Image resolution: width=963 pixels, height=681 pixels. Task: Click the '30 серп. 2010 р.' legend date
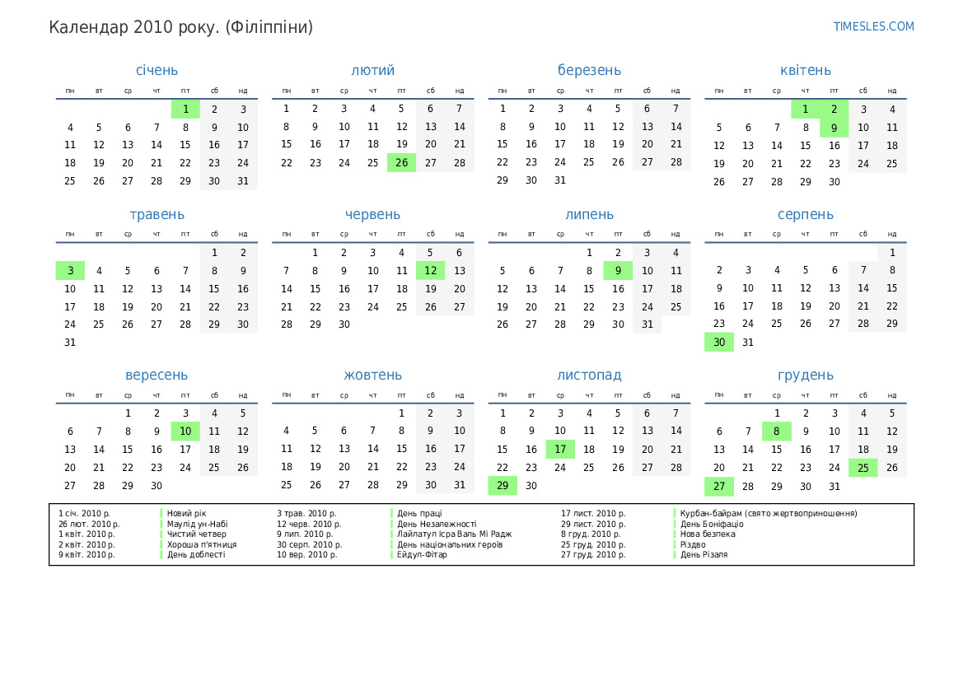pos(309,544)
